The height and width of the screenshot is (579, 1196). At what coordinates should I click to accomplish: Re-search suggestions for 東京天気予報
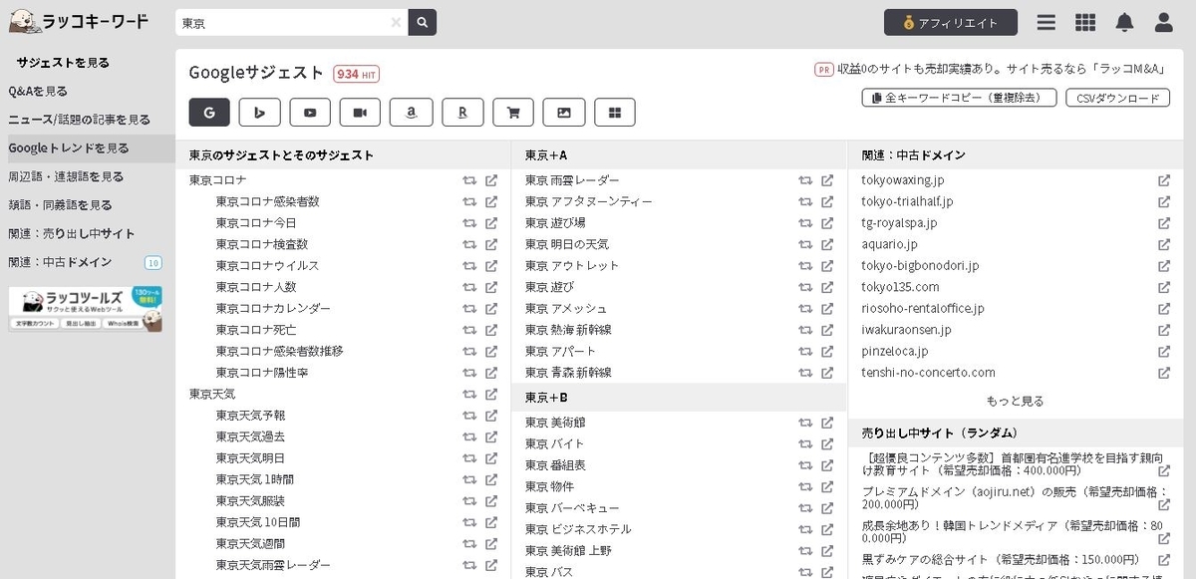click(x=469, y=416)
